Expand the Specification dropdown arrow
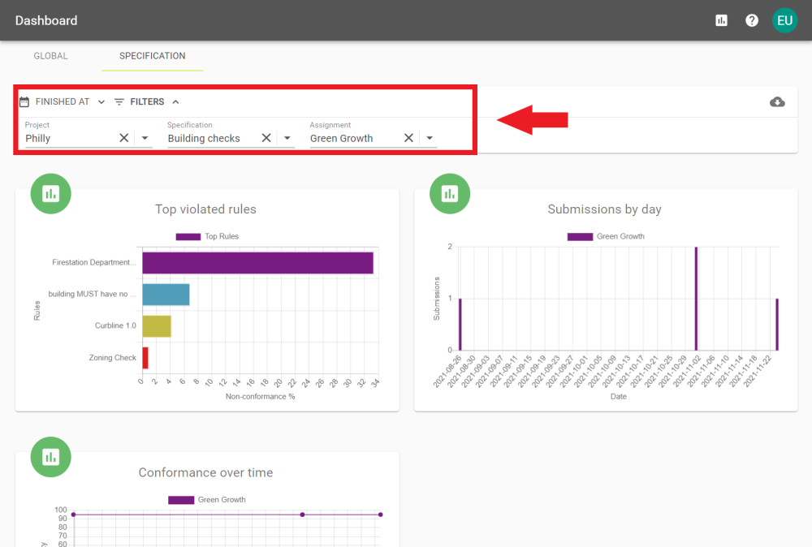 click(287, 138)
